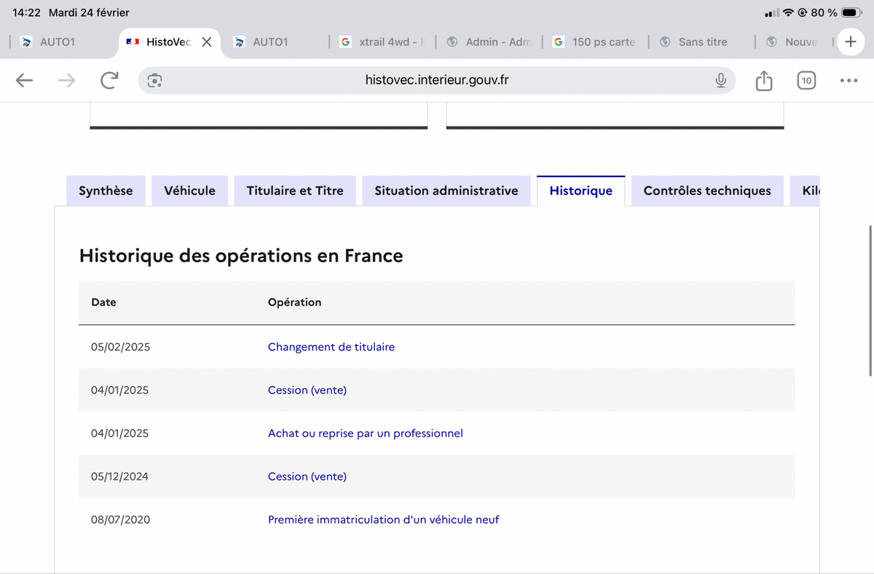Select the Titulaire et Titre tab

(x=295, y=191)
